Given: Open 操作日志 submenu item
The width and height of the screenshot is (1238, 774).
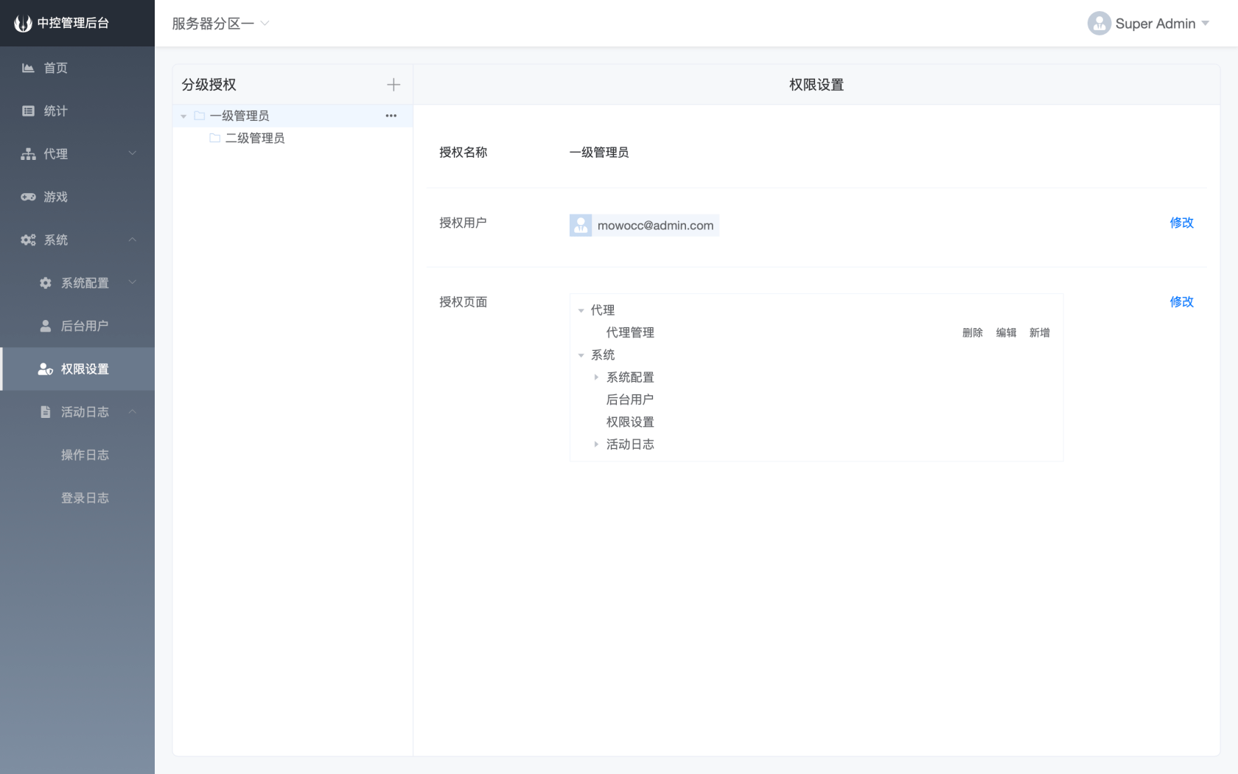Looking at the screenshot, I should (77, 455).
